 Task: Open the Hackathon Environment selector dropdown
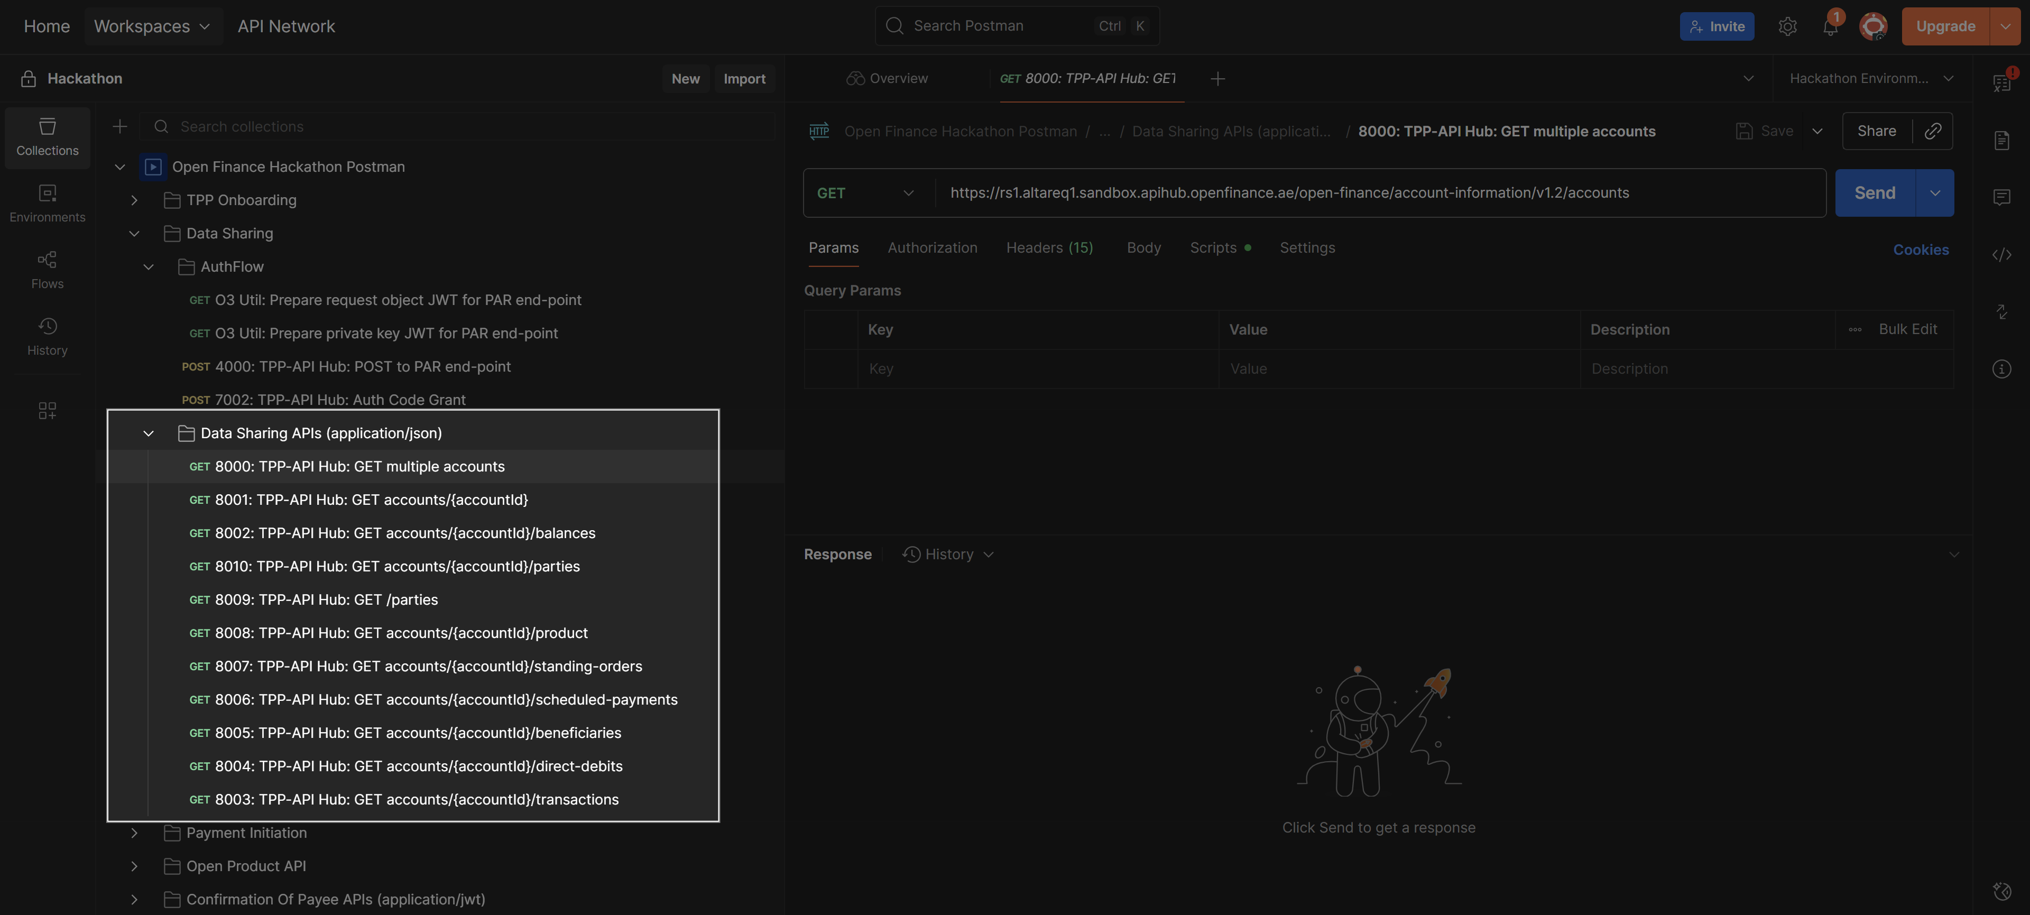click(1870, 79)
